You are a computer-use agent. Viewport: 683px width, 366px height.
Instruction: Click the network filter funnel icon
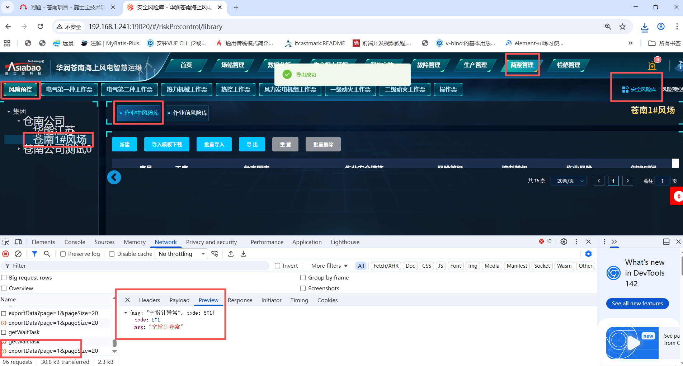34,254
